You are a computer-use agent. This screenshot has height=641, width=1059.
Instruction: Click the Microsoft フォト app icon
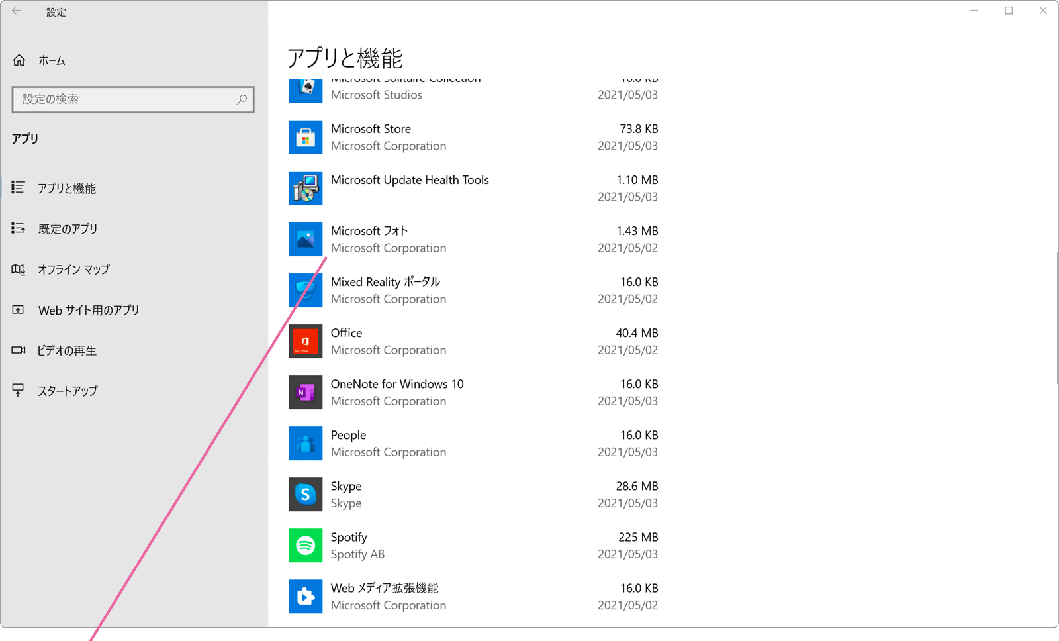[x=305, y=239]
